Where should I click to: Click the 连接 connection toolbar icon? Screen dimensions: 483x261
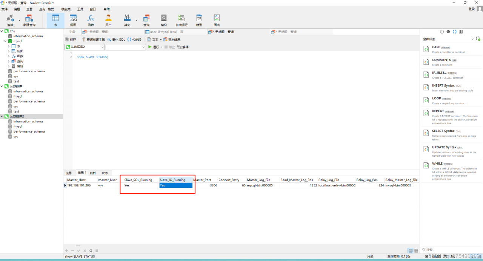pos(10,20)
